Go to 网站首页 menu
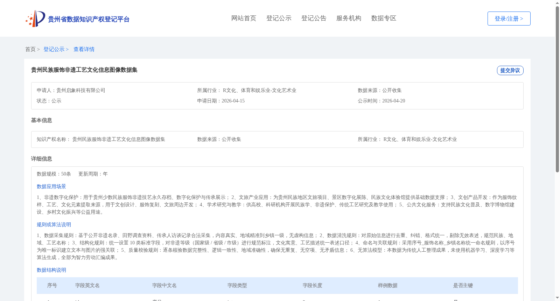 click(244, 18)
